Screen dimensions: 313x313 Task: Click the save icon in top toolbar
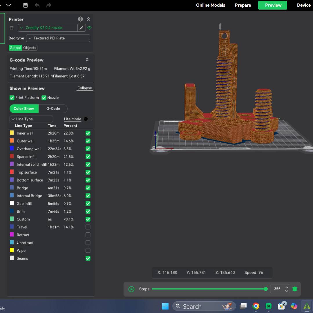(25, 5)
